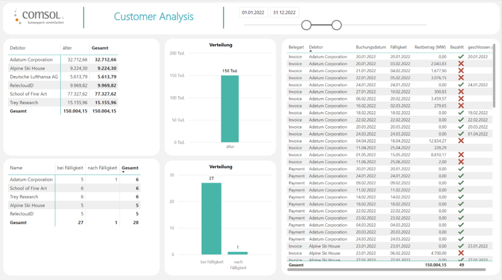The width and height of the screenshot is (502, 280).
Task: Click red X for invoice with 300,83
Action: point(461,92)
